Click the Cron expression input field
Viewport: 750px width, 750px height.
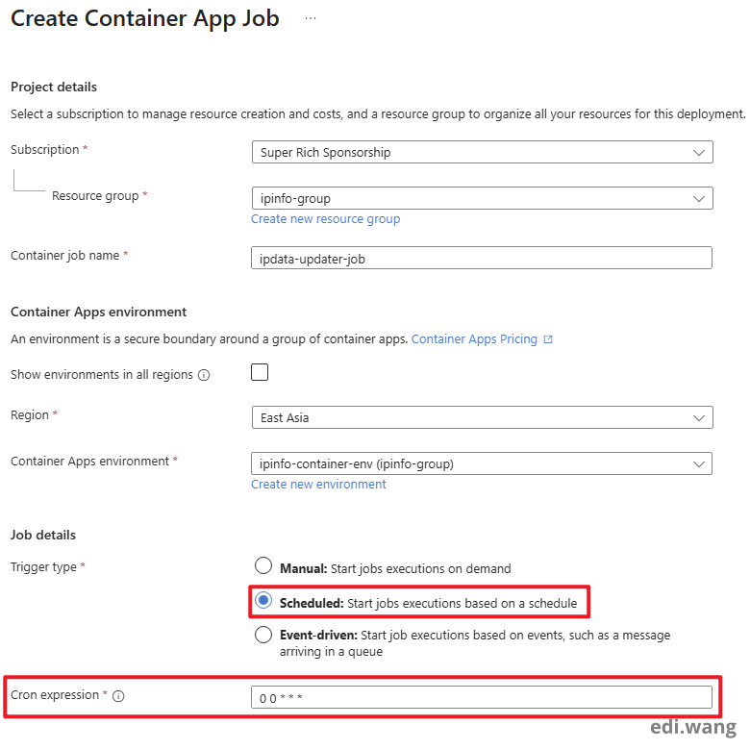tap(481, 698)
